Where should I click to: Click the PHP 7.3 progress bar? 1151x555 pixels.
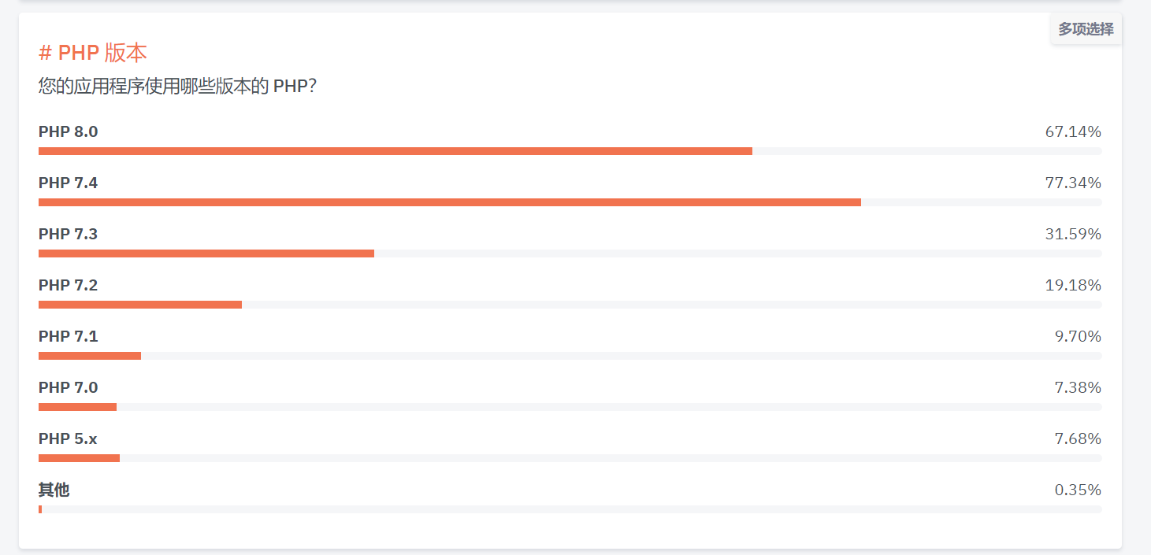(570, 253)
